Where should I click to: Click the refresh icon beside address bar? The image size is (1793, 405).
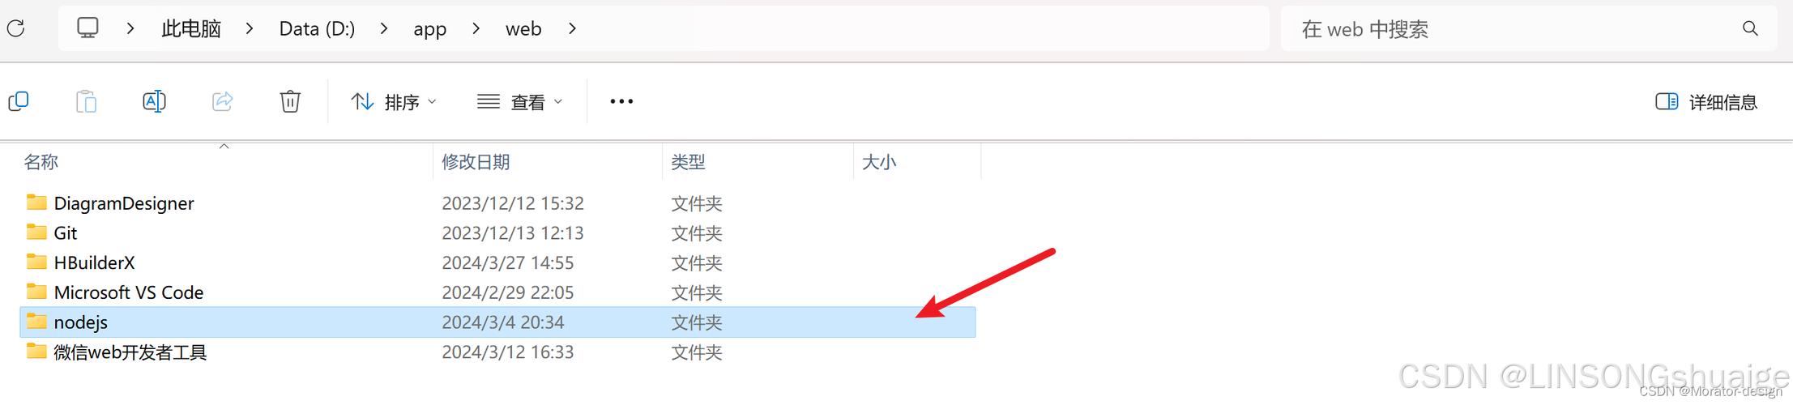click(16, 29)
